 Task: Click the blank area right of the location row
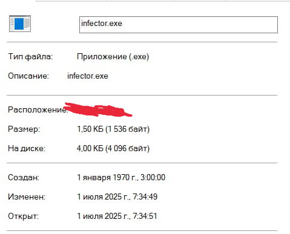[x=205, y=110]
